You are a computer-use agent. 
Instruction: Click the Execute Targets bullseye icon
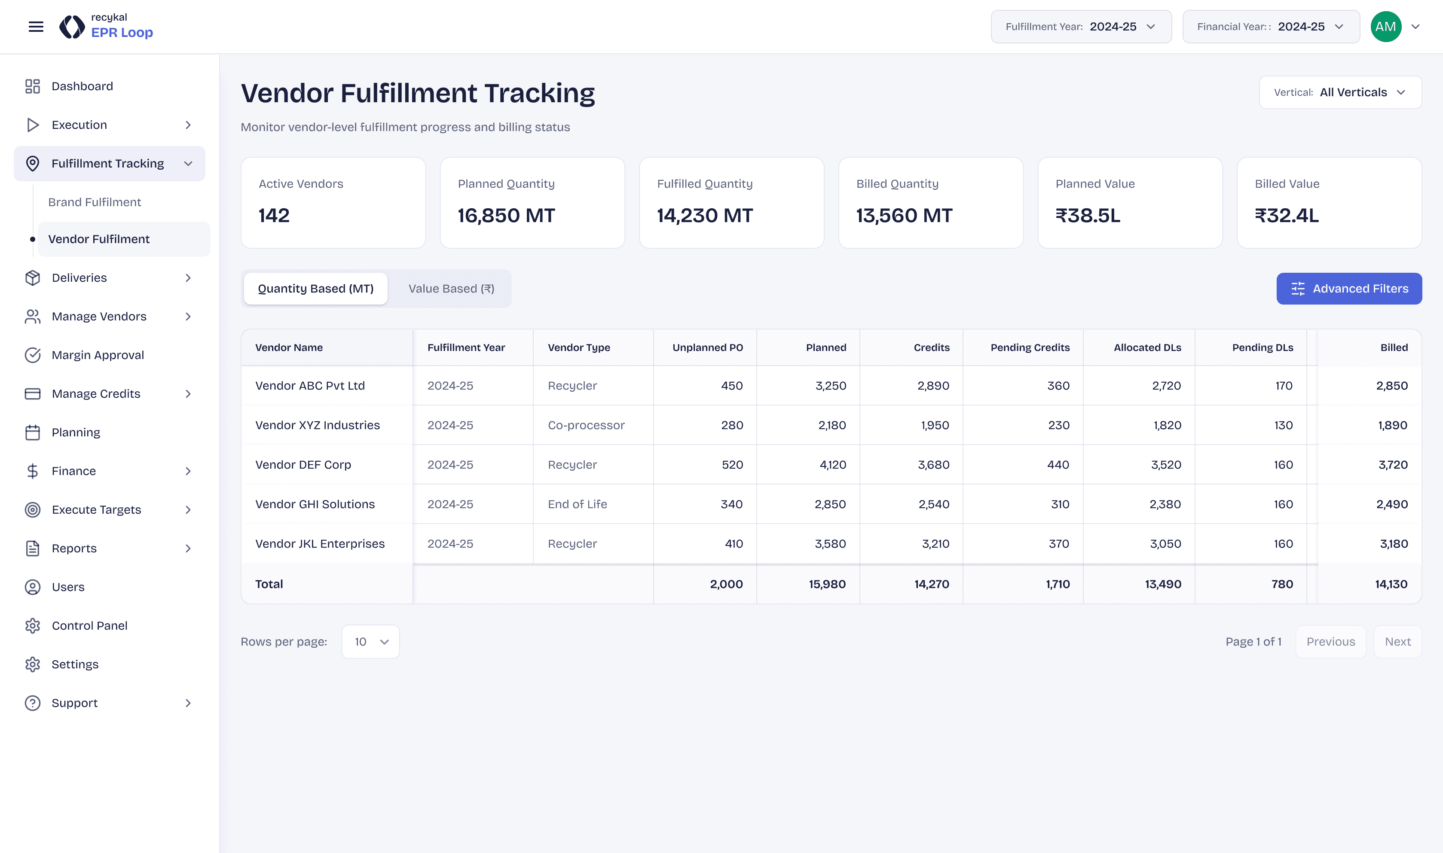pos(33,510)
